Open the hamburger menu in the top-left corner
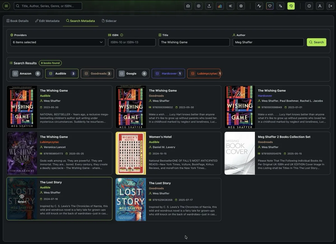Viewport: 336px width, 244px height. pos(6,6)
